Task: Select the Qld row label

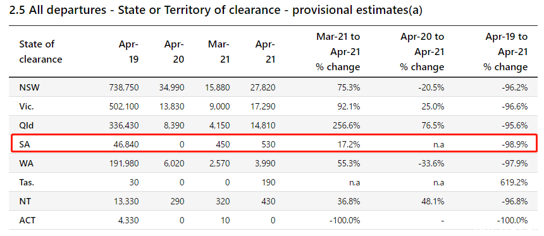Action: (x=27, y=125)
